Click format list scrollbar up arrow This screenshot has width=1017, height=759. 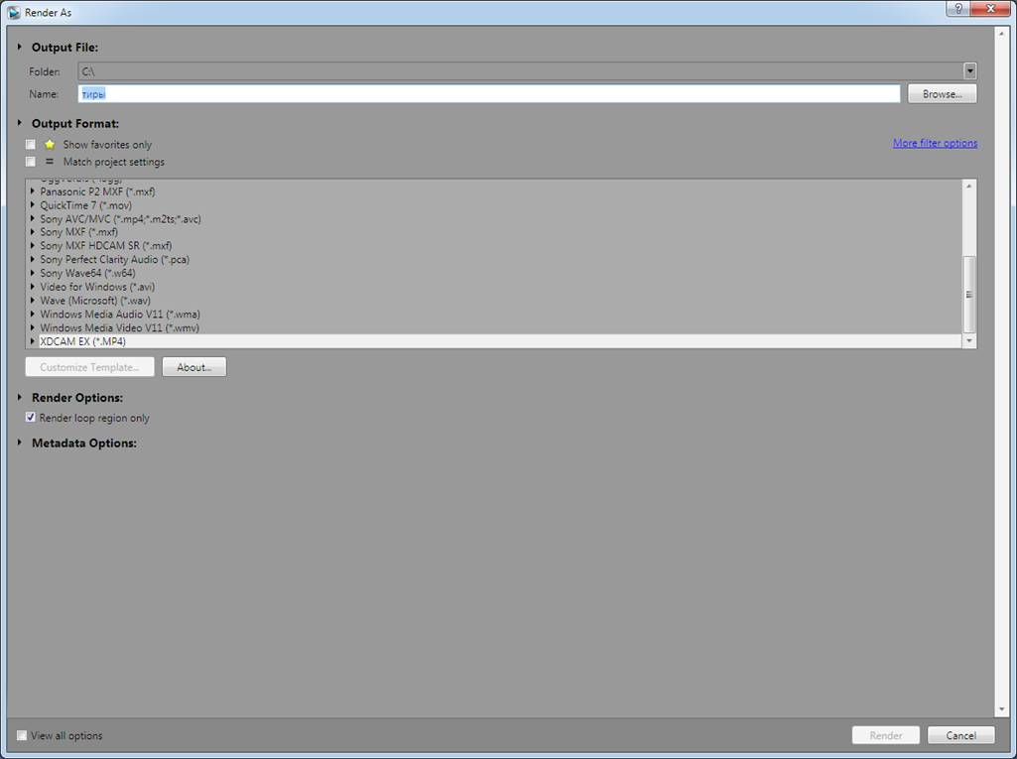click(969, 187)
